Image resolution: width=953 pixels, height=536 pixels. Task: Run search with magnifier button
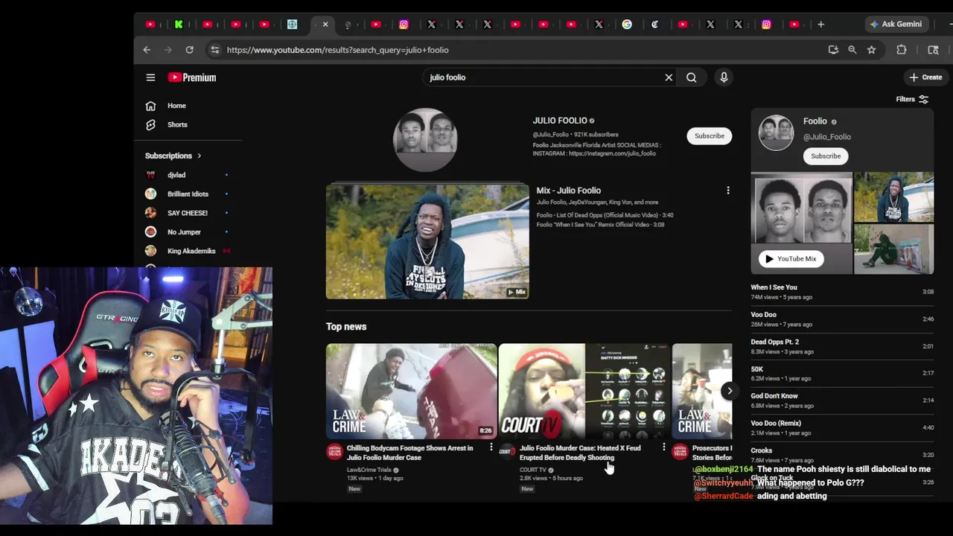click(x=692, y=77)
